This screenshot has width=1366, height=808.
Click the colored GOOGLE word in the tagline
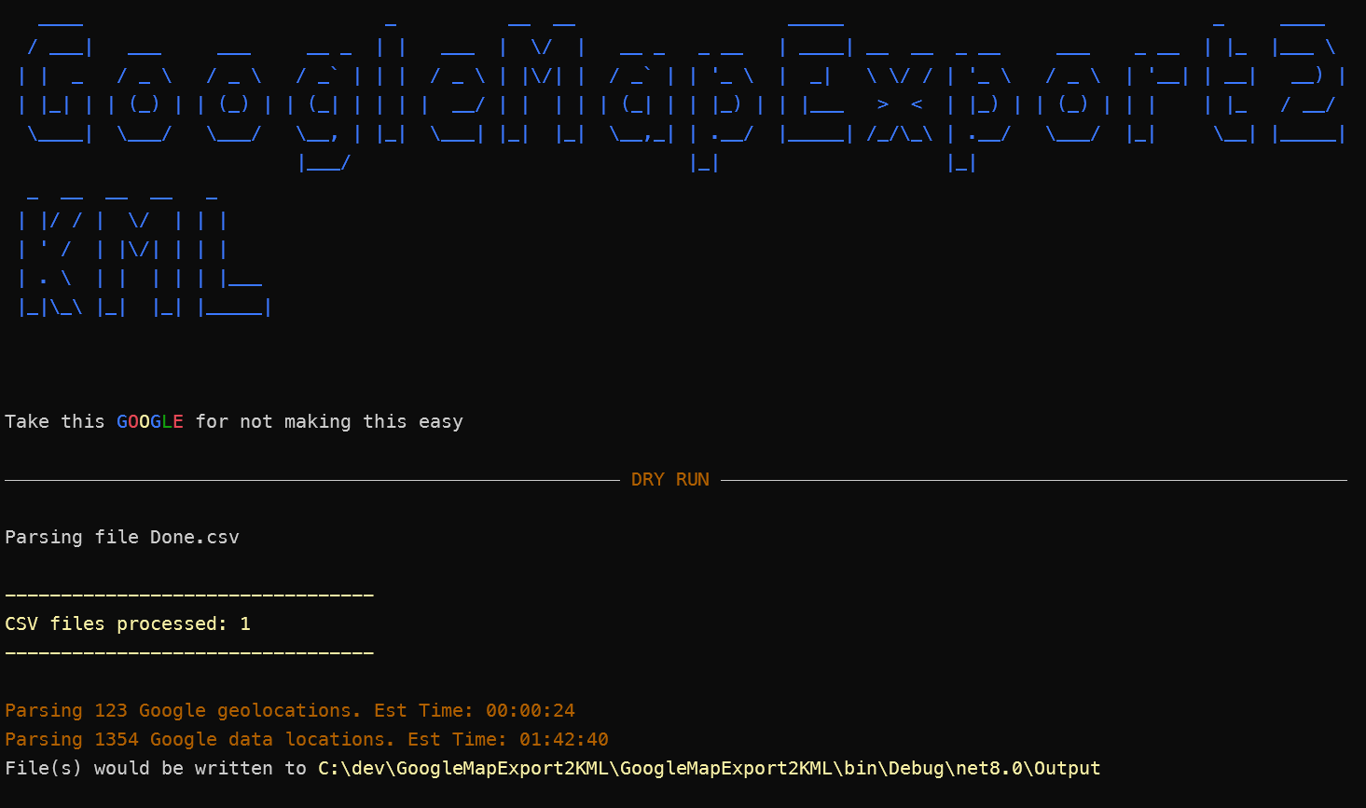(149, 421)
